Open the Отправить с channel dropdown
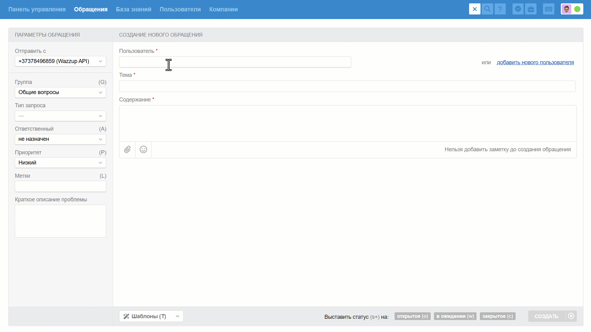 [60, 61]
